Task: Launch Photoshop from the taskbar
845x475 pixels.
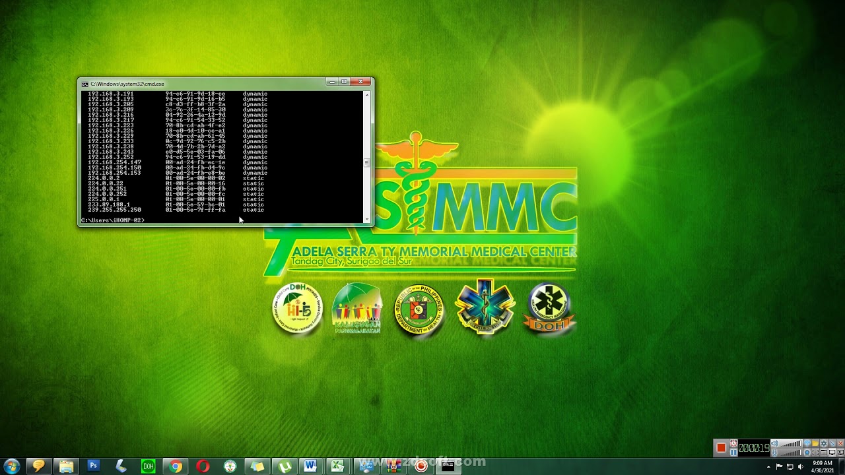Action: (x=93, y=466)
